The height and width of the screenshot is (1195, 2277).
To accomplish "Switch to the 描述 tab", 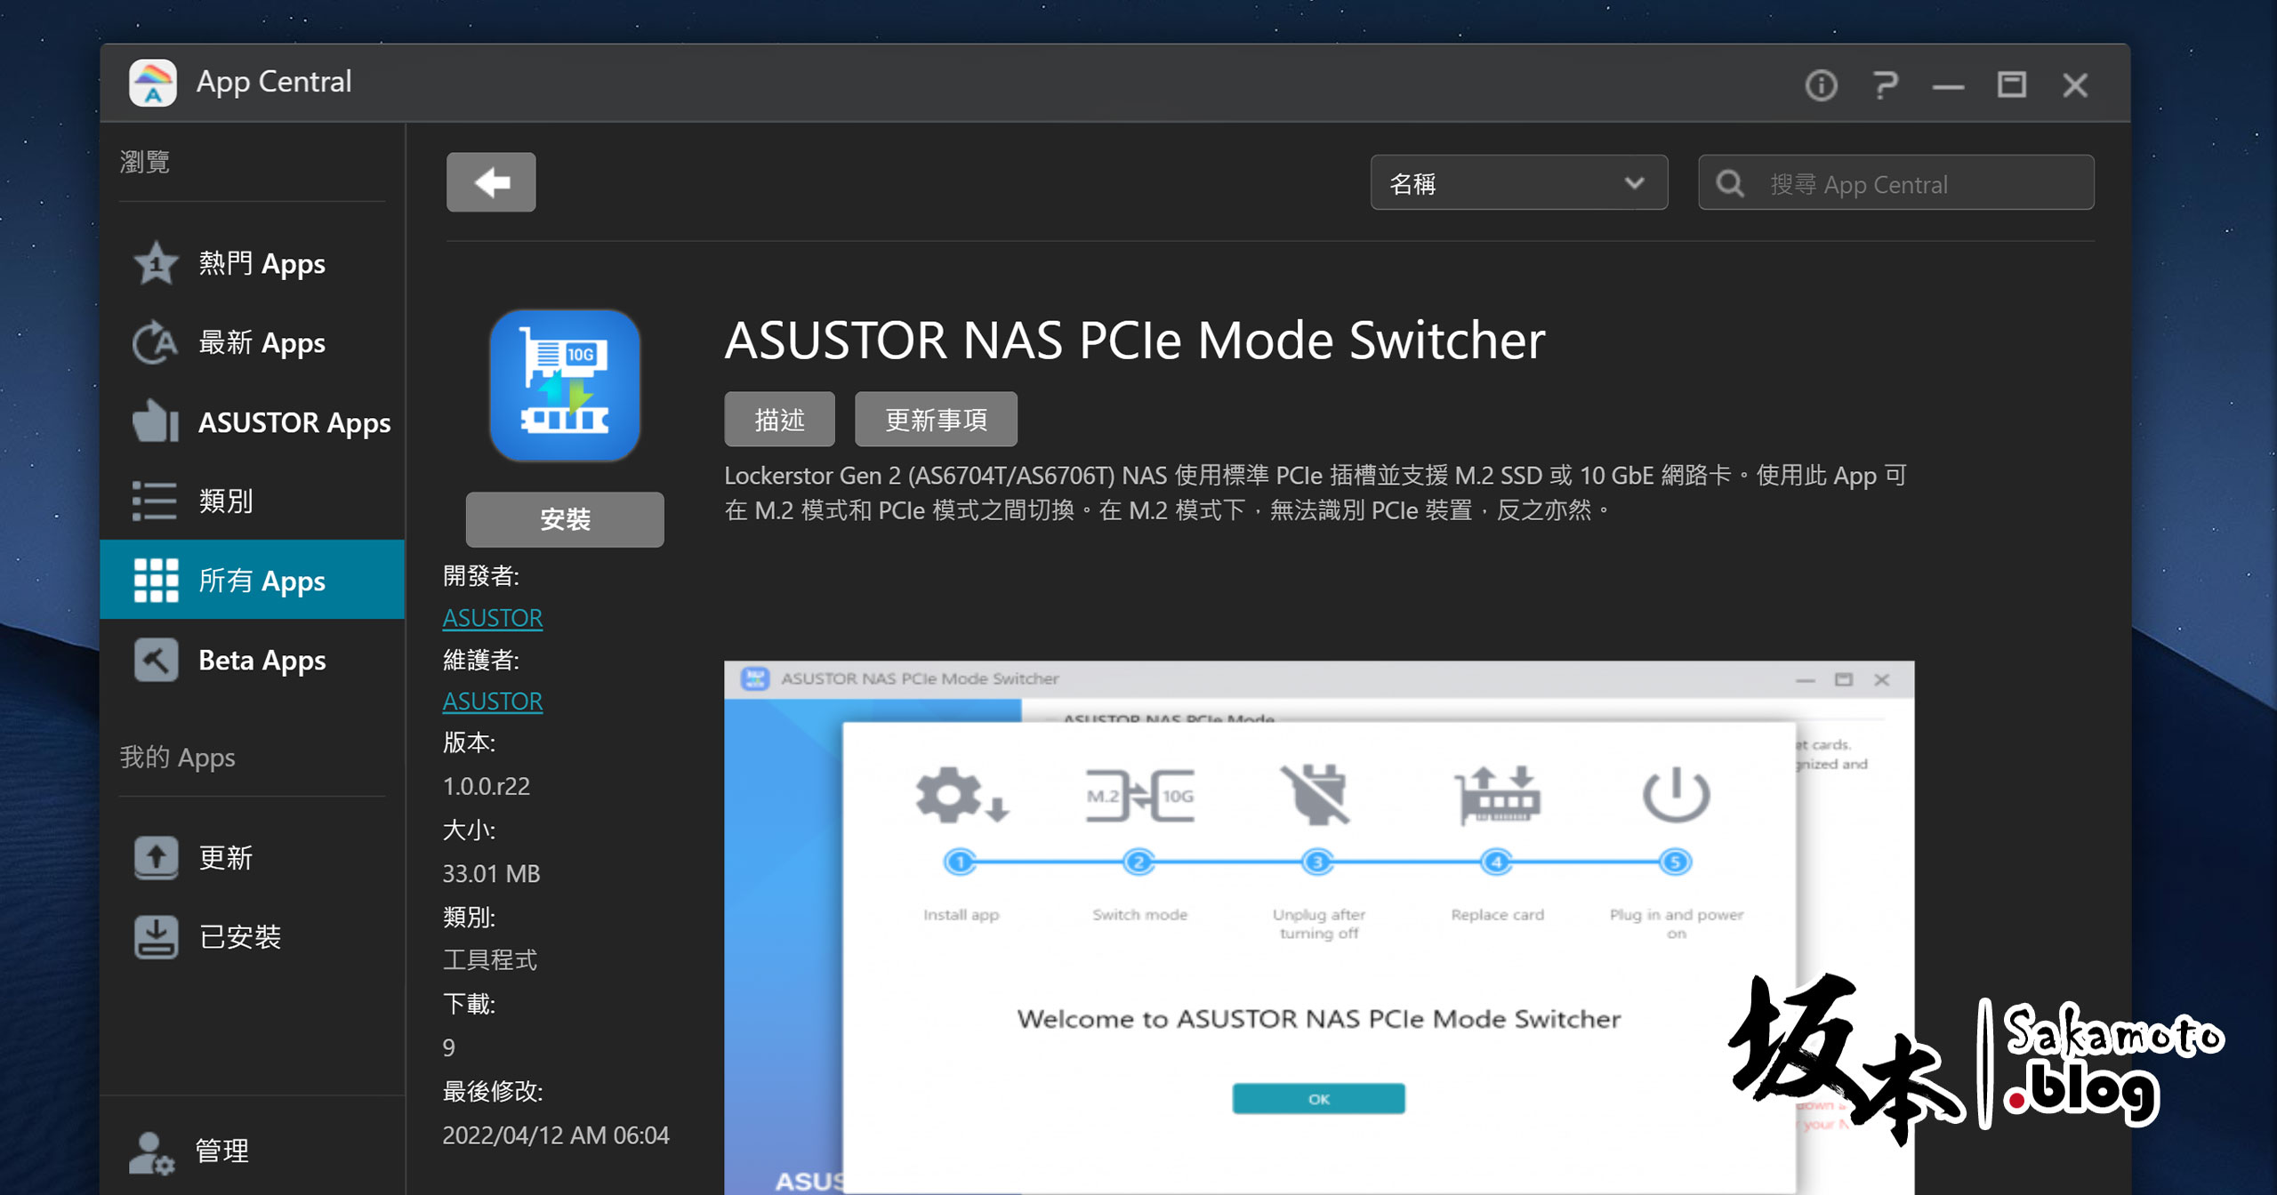I will [x=779, y=419].
